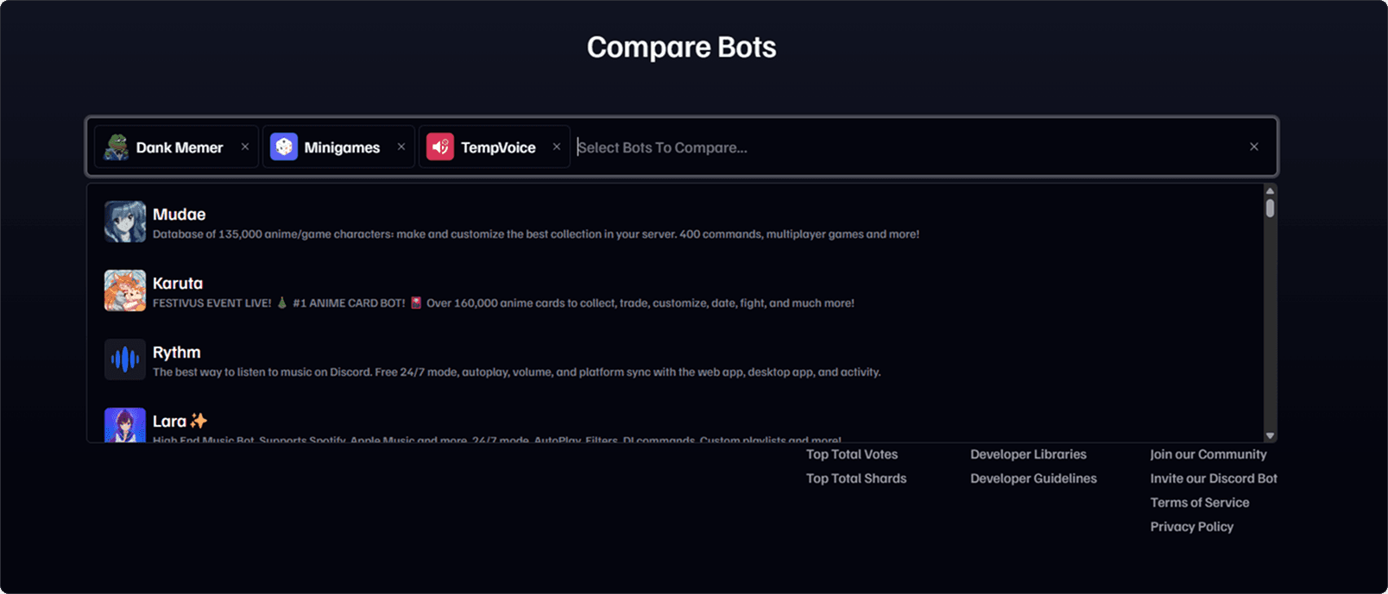Open the Top Total Votes link
The height and width of the screenshot is (594, 1388).
click(852, 454)
